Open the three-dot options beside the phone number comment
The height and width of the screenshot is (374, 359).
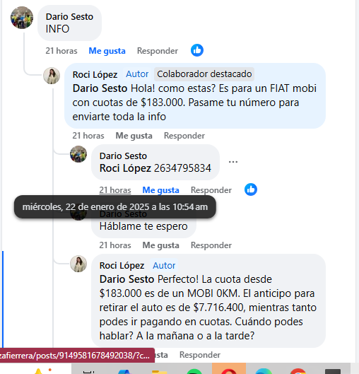[x=233, y=162]
